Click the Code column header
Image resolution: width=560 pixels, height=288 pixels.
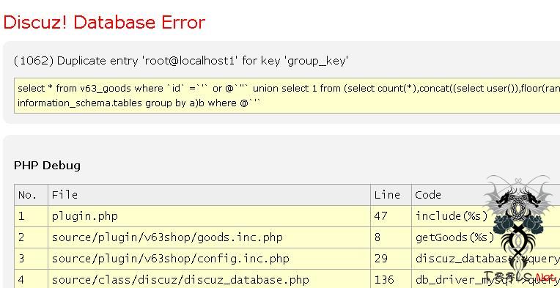(x=486, y=195)
